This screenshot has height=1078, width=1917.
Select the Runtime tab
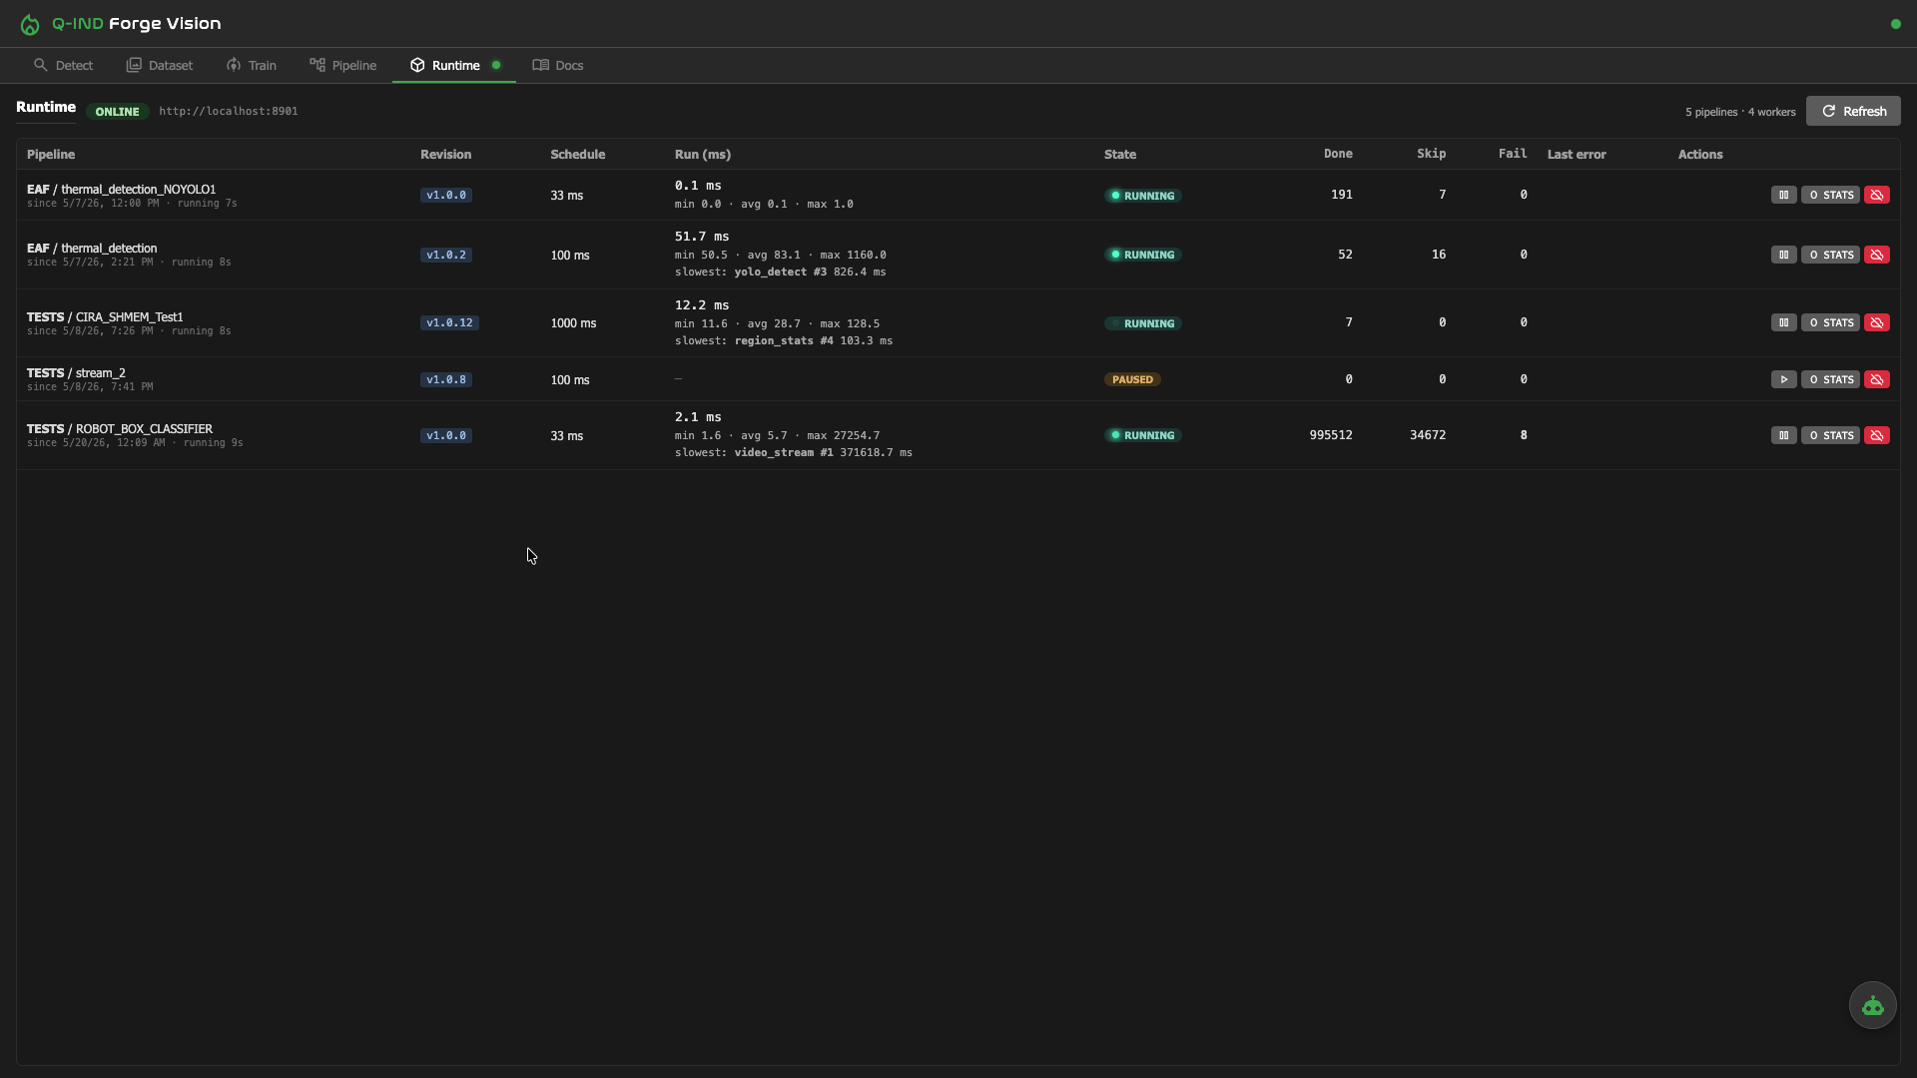pos(454,65)
